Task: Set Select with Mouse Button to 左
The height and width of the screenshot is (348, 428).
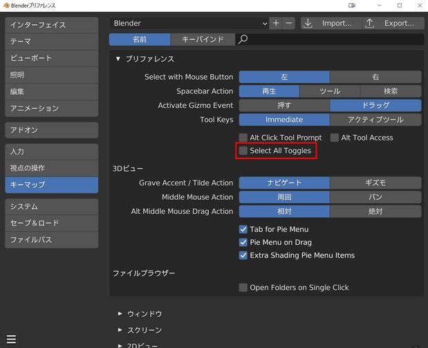Action: pos(284,77)
